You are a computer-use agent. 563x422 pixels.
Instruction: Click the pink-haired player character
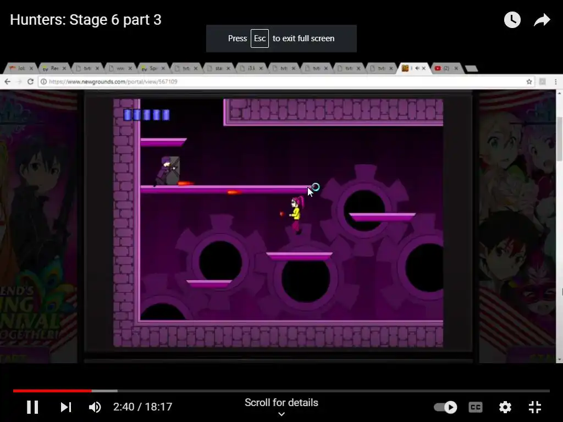pyautogui.click(x=296, y=215)
